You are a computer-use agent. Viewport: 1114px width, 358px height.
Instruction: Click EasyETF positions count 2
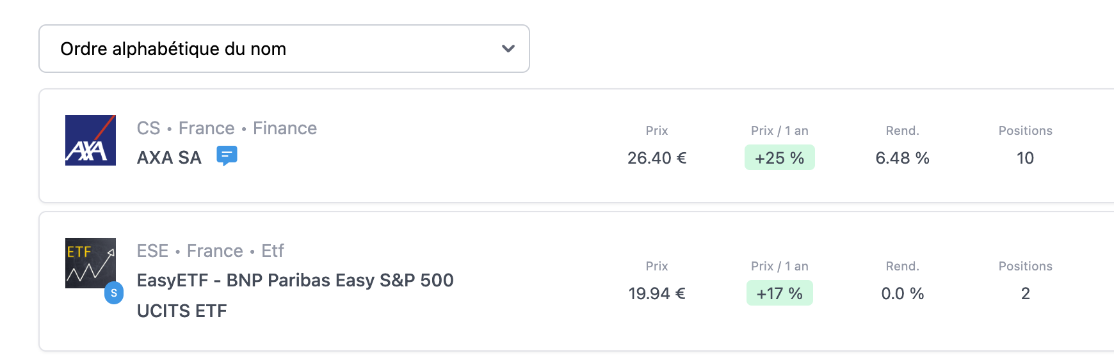coord(1026,293)
